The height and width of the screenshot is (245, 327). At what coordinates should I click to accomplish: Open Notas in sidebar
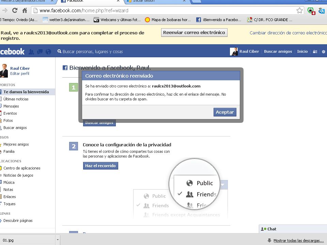8,190
